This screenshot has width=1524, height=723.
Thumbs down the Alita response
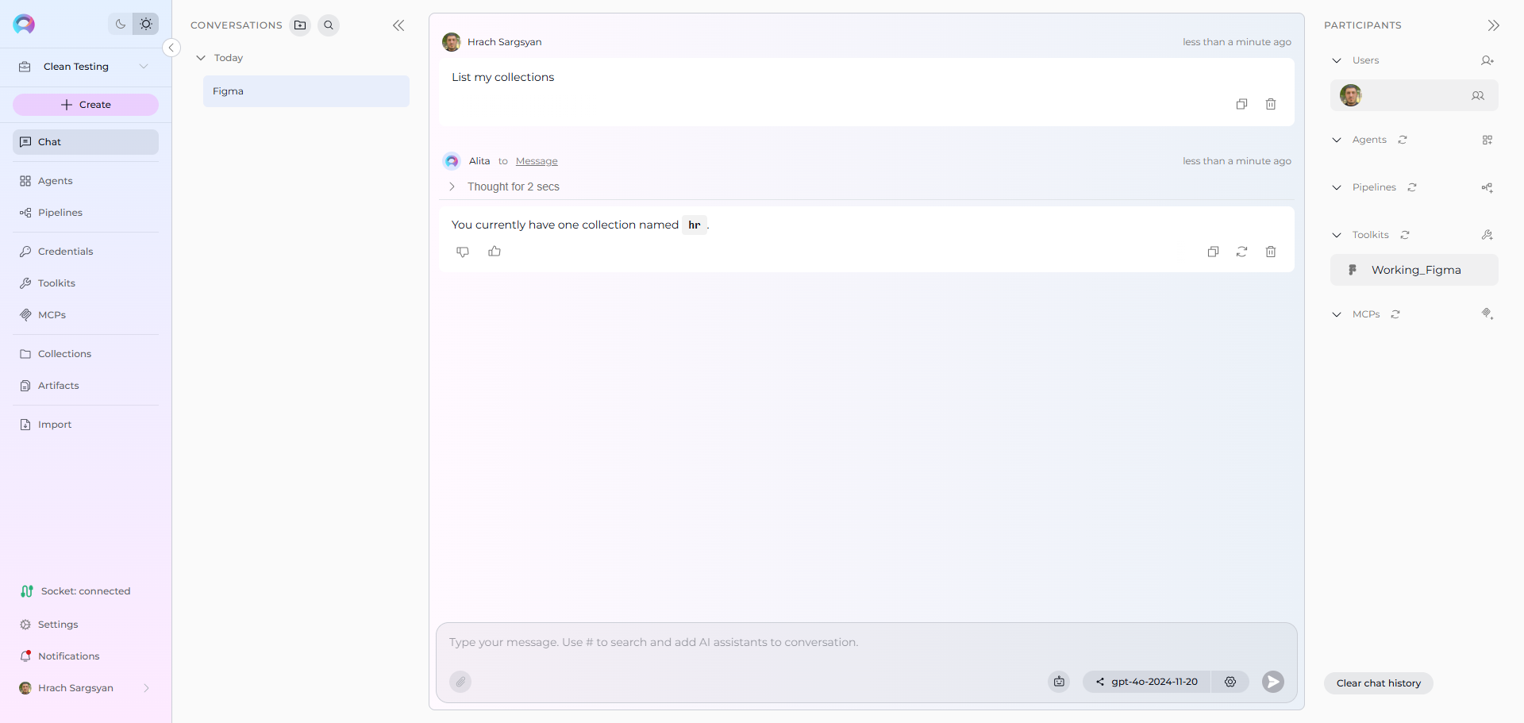(463, 252)
